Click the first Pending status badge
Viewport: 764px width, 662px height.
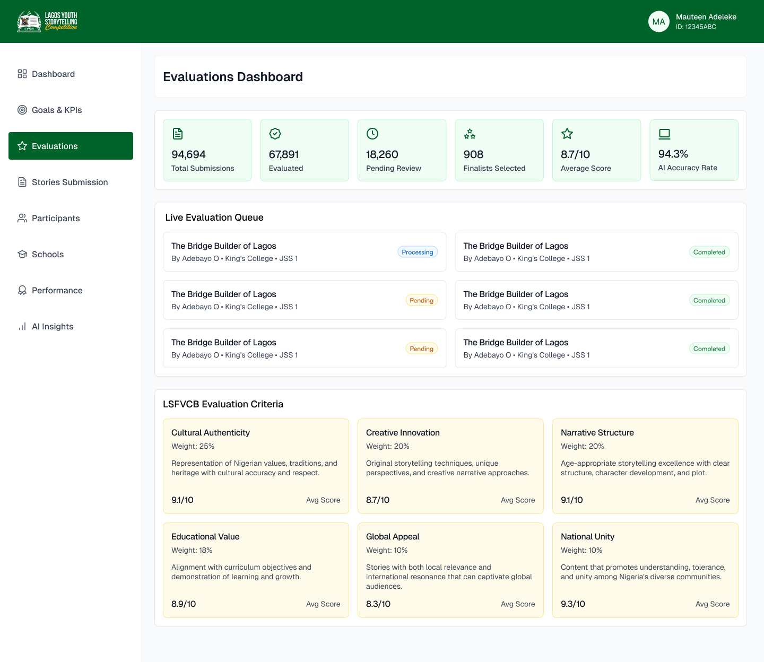pyautogui.click(x=422, y=300)
